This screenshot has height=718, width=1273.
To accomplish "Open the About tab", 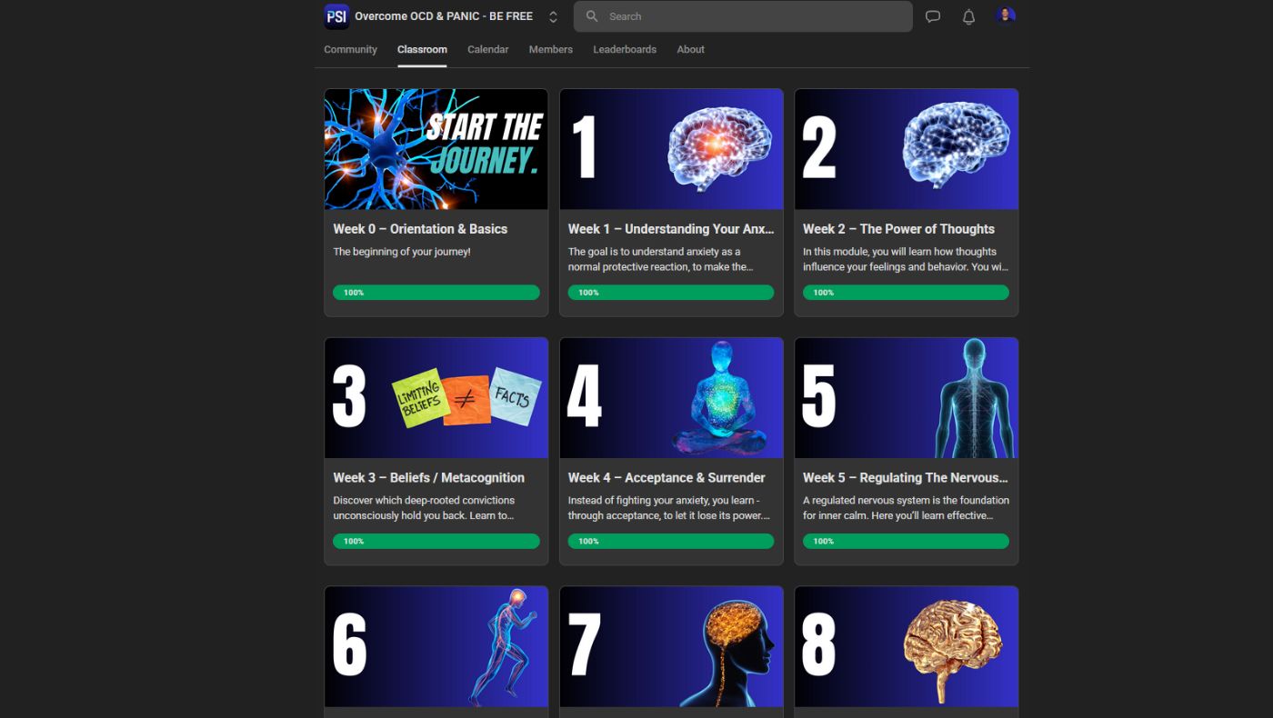I will (x=690, y=49).
